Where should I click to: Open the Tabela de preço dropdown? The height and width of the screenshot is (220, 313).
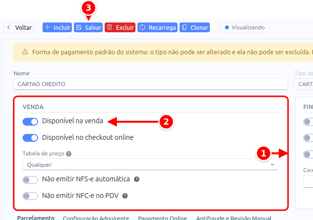[x=151, y=164]
